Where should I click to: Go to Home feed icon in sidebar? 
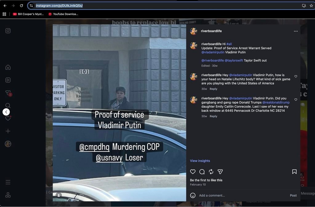pyautogui.click(x=8, y=67)
